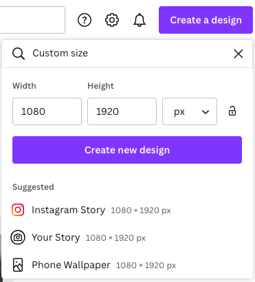This screenshot has height=282, width=255.
Task: Click the top search box
Action: 32,20
